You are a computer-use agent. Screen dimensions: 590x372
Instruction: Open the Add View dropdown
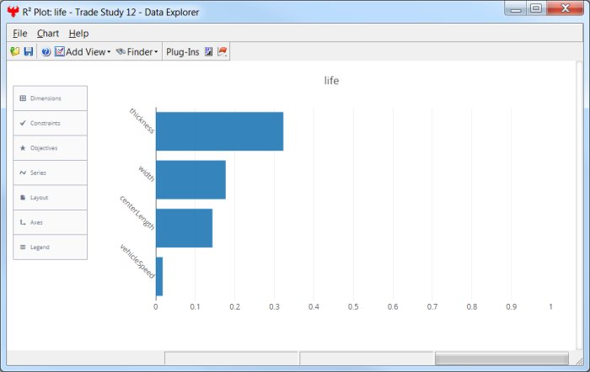83,52
